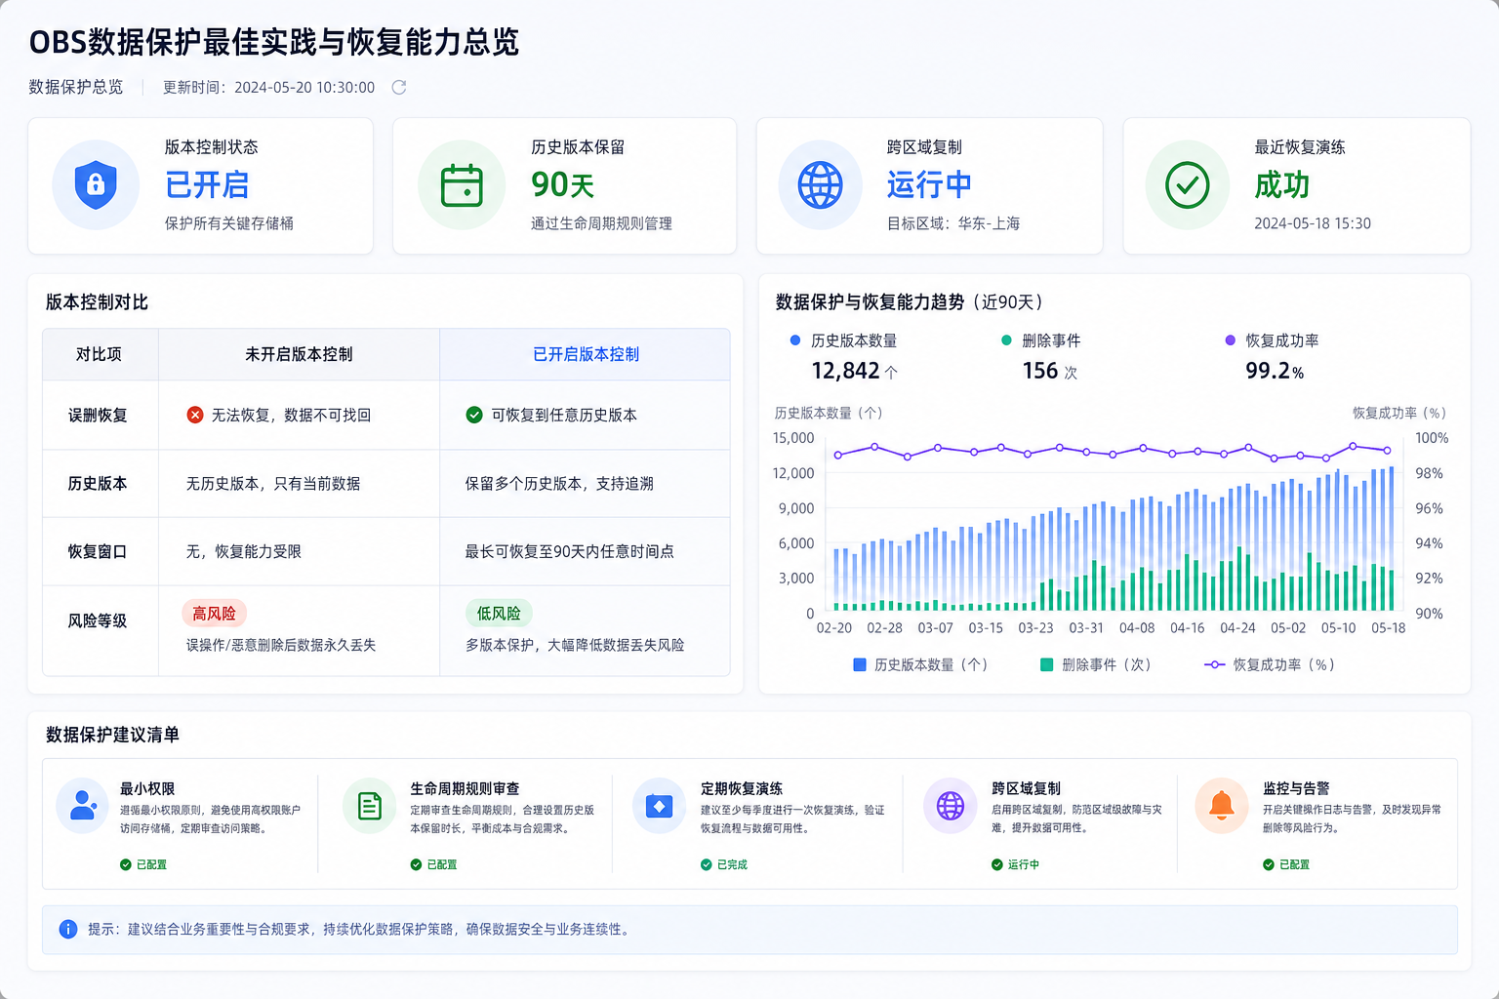Toggle the 删除事件 chart legend
The width and height of the screenshot is (1499, 999).
[x=1096, y=664]
